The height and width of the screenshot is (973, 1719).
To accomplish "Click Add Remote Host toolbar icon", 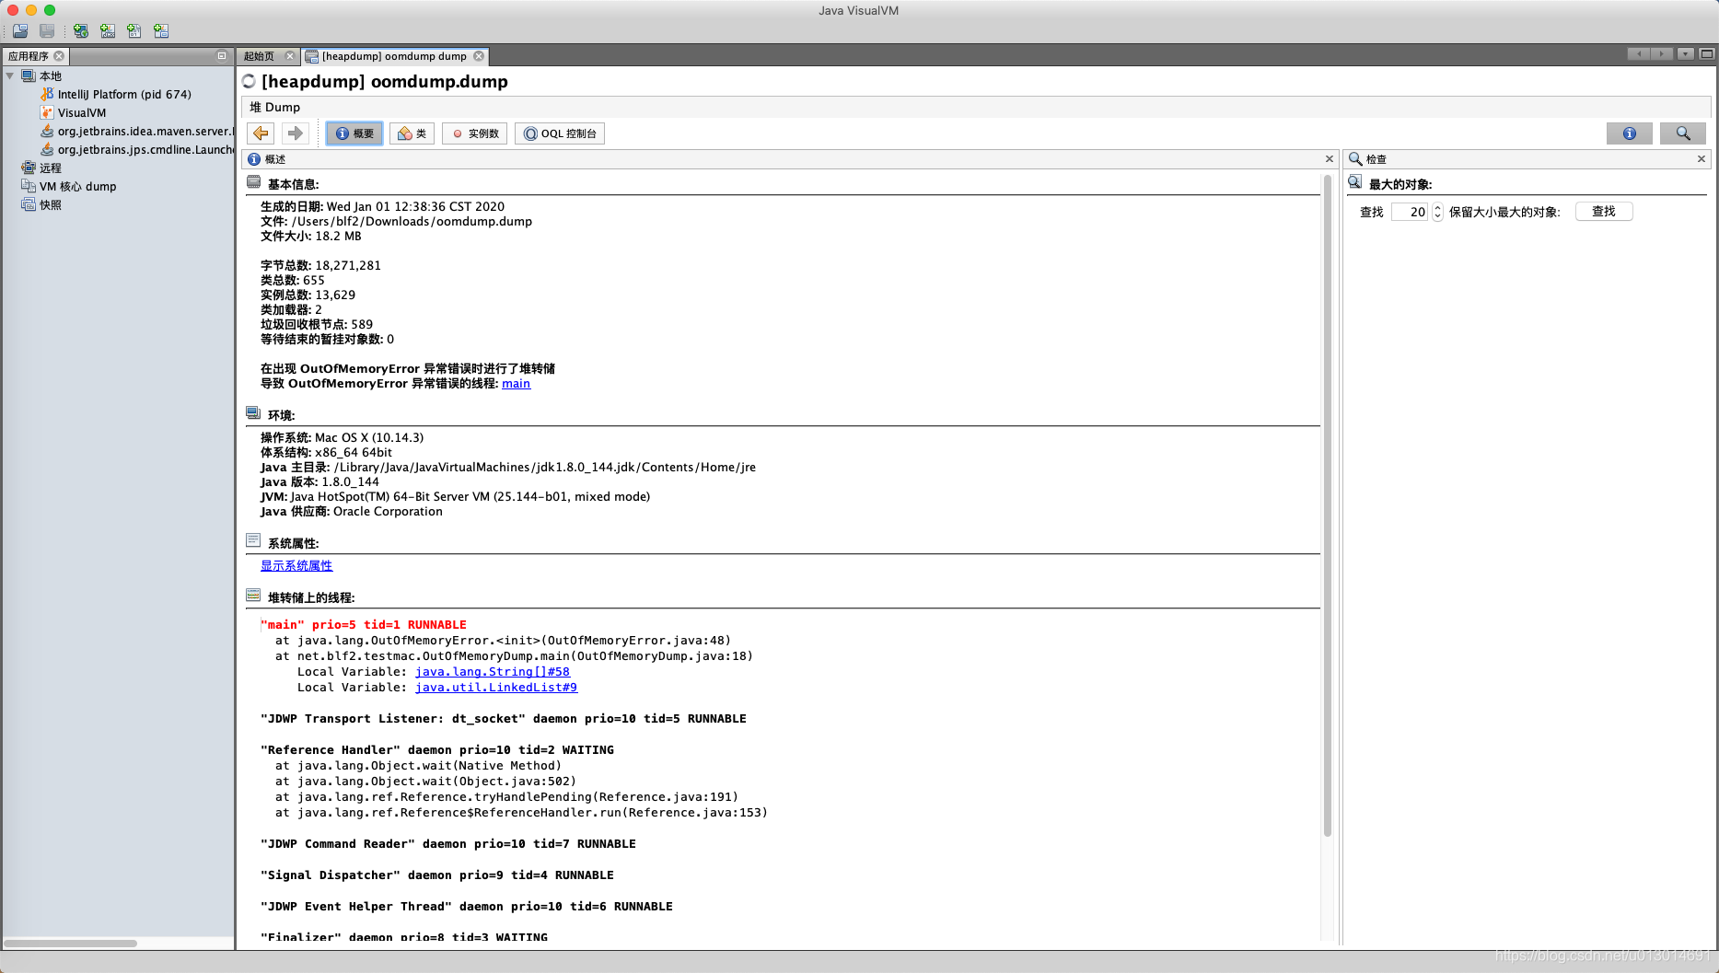I will 81,31.
